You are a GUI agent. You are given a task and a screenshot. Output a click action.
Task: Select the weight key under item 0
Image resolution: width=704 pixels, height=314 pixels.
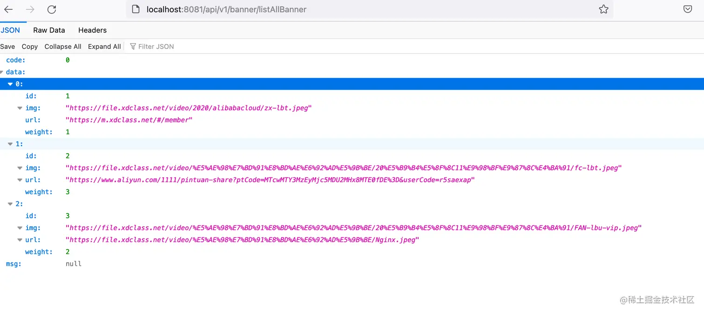tap(39, 132)
